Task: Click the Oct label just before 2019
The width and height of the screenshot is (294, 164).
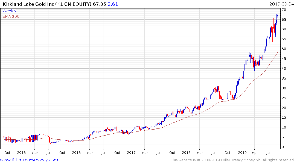Action: (x=228, y=153)
